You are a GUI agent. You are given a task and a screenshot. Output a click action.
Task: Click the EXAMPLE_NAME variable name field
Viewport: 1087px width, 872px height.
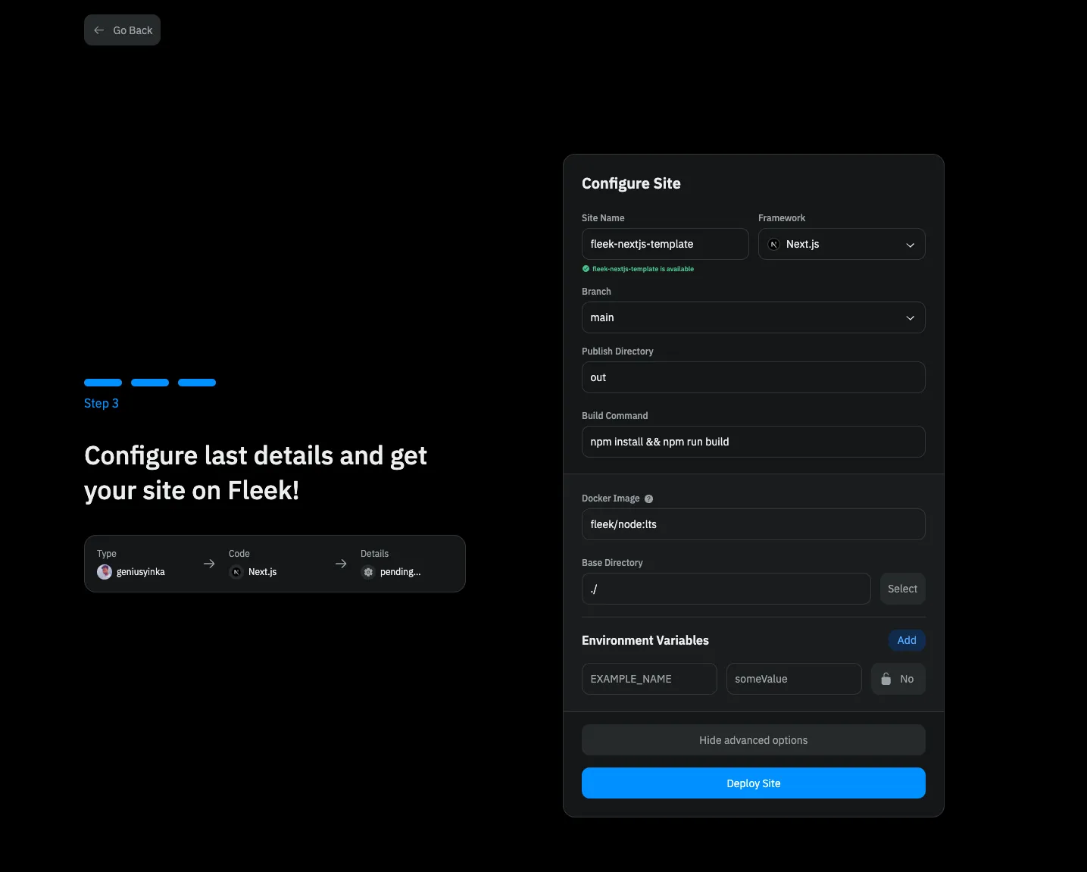(x=648, y=679)
